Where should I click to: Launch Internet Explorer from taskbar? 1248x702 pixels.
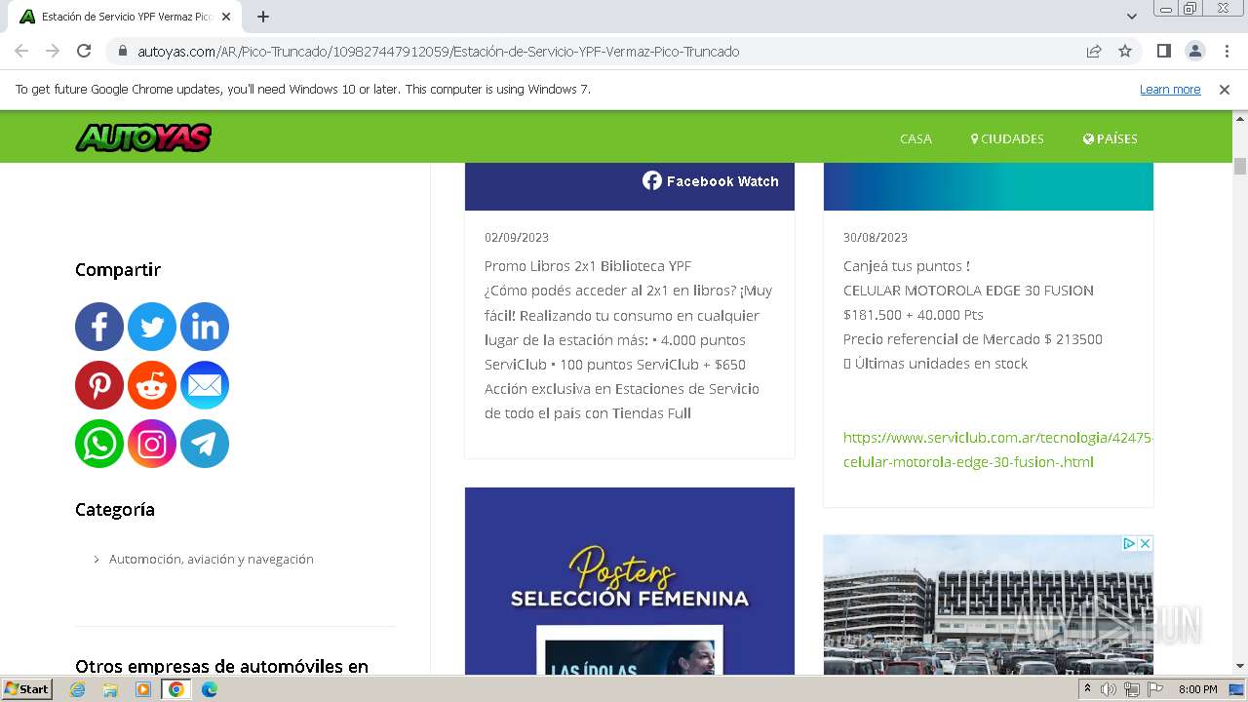78,689
